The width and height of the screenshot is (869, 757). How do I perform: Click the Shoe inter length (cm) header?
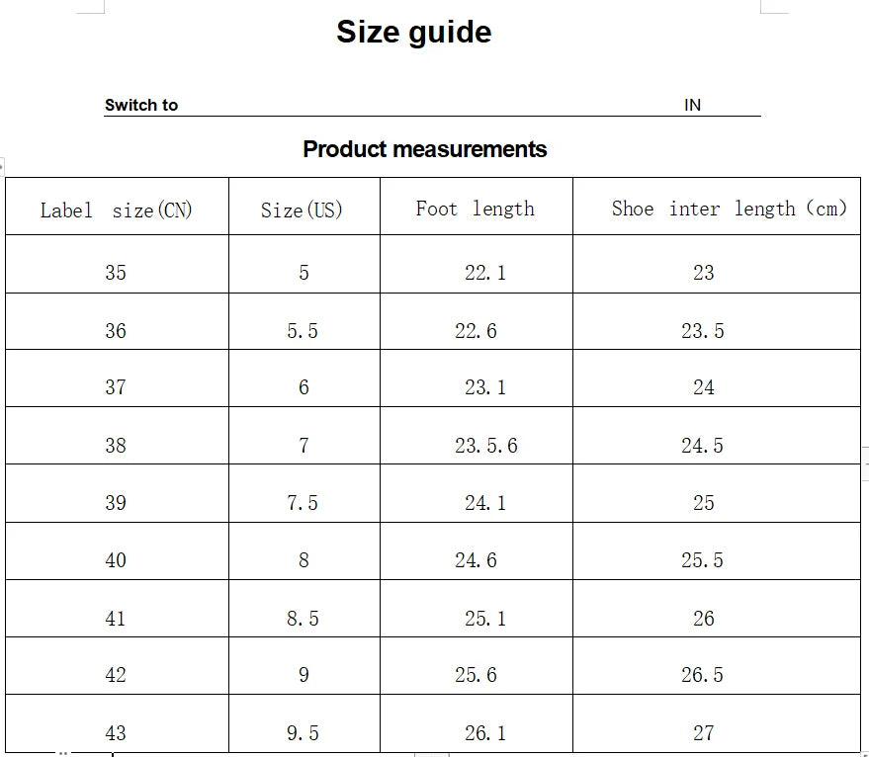point(729,209)
